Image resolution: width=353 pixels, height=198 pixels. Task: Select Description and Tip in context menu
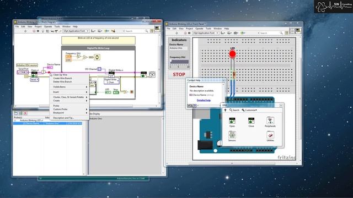pyautogui.click(x=69, y=118)
